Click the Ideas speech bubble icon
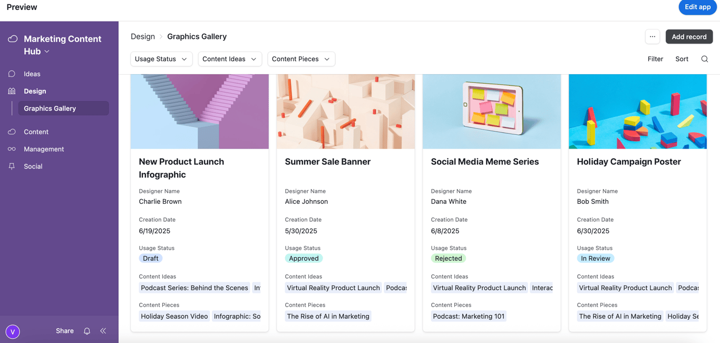The width and height of the screenshot is (720, 343). [12, 74]
